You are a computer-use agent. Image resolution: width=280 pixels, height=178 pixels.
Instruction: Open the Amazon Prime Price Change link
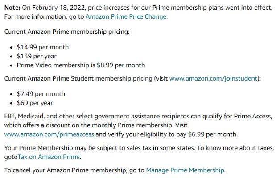click(x=126, y=16)
